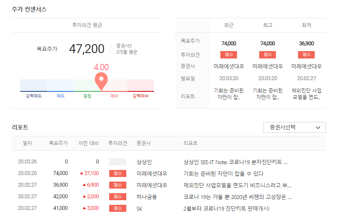
Task: Open report 상상인 SEE-IT Note: 코로나19 분자진단키트
Action: [x=235, y=162]
